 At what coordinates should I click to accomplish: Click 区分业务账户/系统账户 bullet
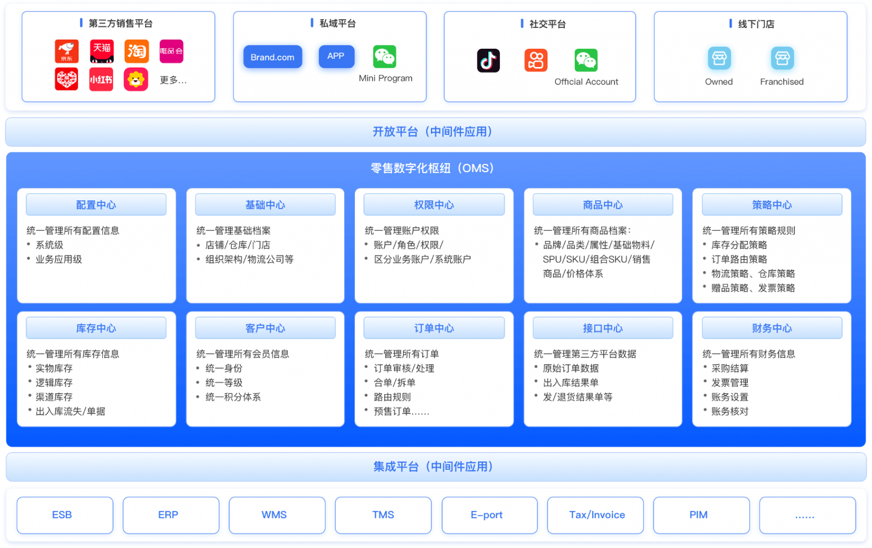(422, 259)
